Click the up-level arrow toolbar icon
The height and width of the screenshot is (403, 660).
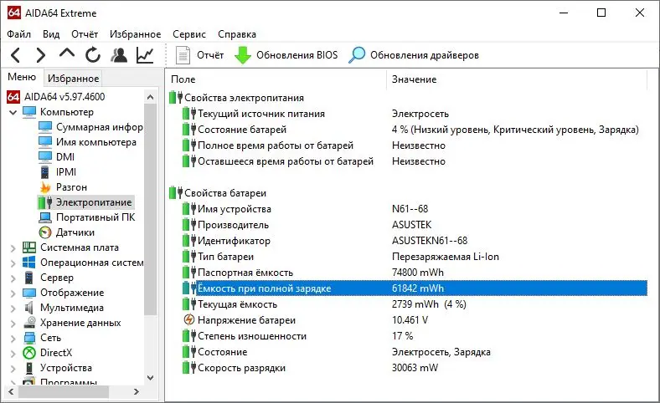click(67, 54)
